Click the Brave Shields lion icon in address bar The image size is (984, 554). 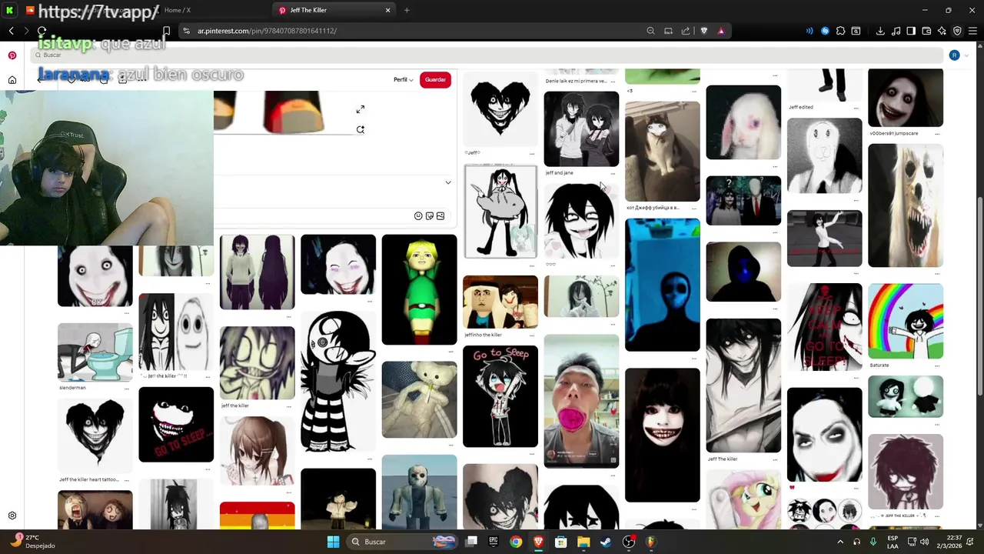click(x=703, y=31)
